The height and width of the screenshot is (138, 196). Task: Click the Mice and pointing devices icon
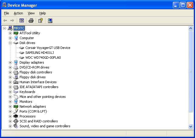click(x=16, y=97)
